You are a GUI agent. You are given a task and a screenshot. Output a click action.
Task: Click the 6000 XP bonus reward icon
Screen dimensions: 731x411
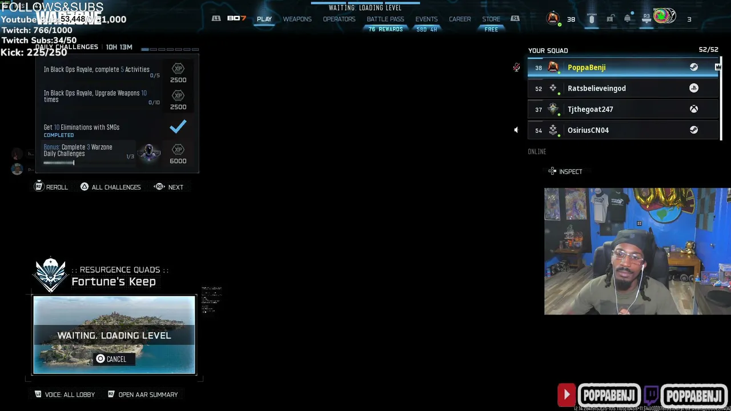[x=178, y=150]
